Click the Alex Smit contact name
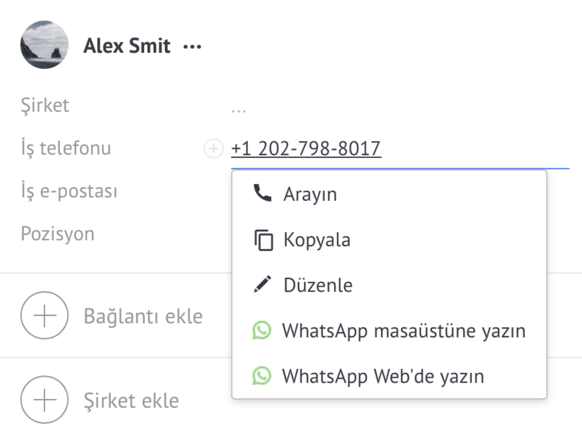 tap(127, 45)
